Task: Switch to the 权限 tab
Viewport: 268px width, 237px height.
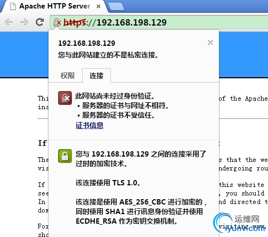Action: (x=68, y=76)
